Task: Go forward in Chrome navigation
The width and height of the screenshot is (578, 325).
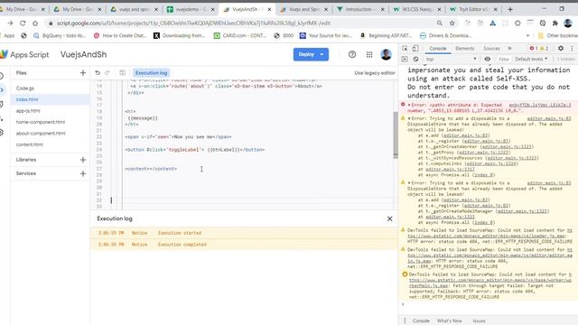Action: pos(10,23)
